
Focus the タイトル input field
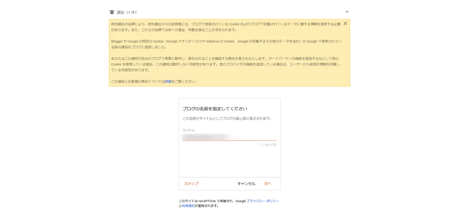click(x=229, y=137)
